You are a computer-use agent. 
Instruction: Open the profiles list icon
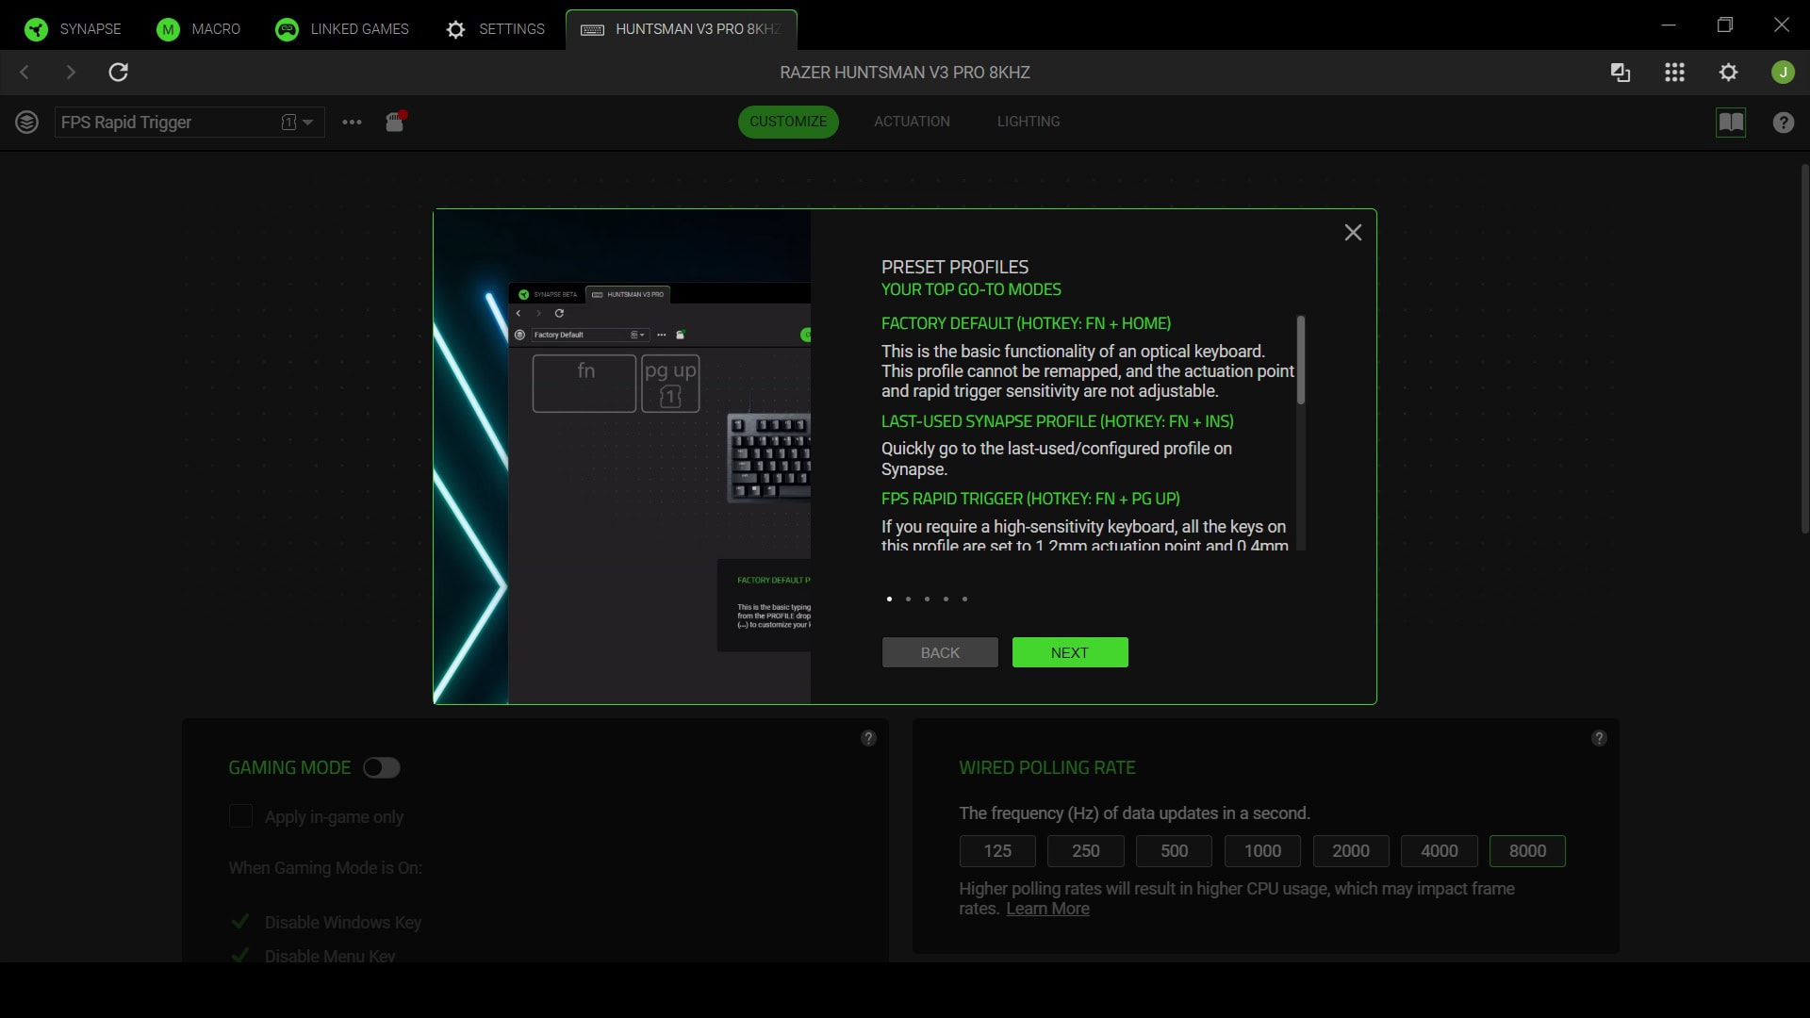[27, 122]
